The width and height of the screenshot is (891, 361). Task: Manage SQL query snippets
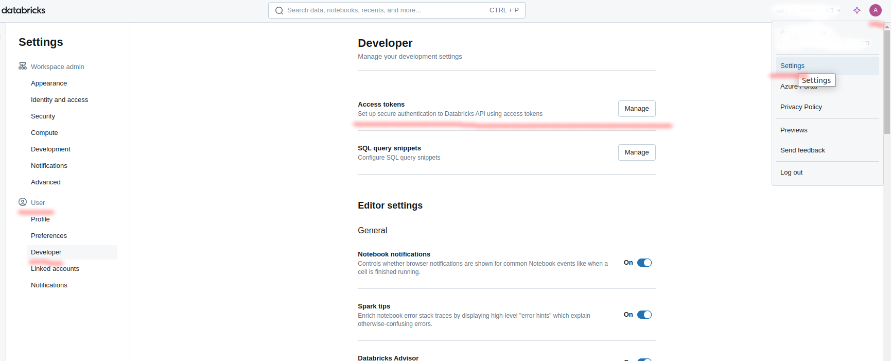click(x=637, y=152)
